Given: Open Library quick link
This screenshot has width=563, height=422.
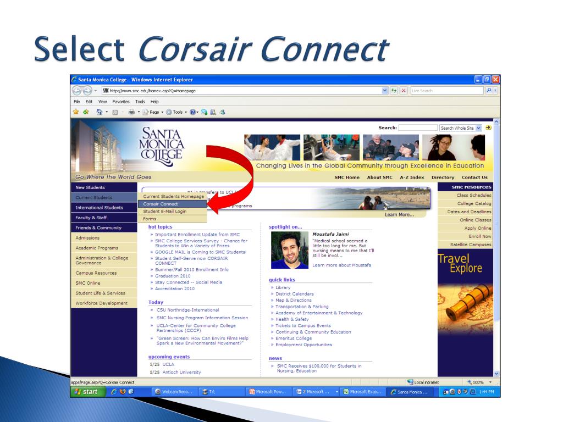Looking at the screenshot, I should coord(283,287).
